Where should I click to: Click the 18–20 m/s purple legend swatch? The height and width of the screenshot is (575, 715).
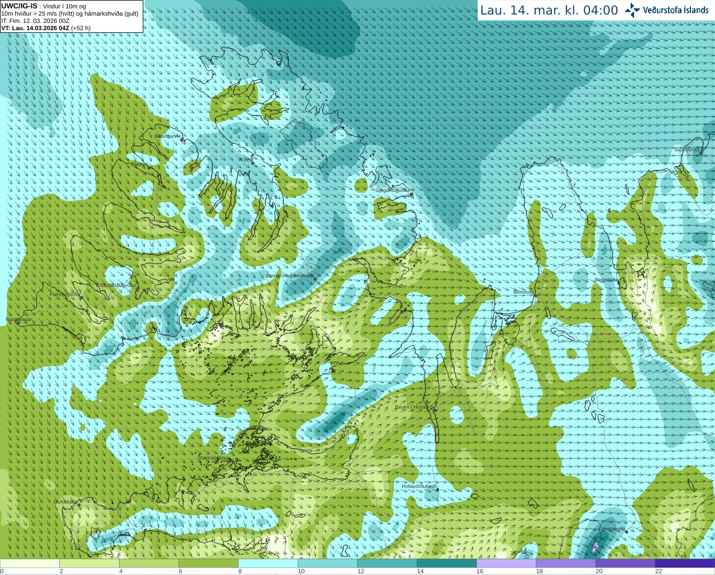pos(566,563)
